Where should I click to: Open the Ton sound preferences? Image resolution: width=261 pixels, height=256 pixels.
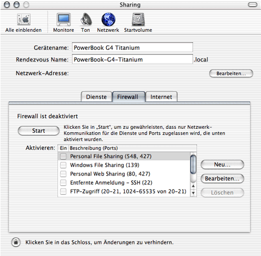coord(85,23)
